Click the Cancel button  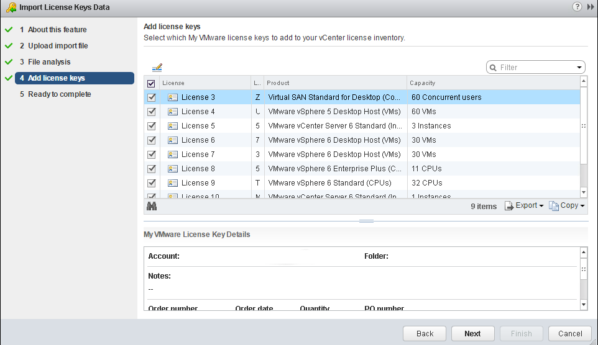(x=570, y=334)
